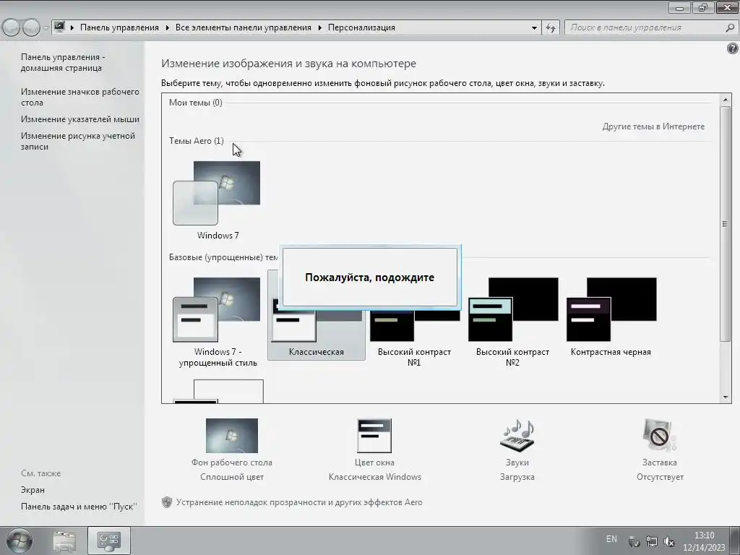Screen dimensions: 740x555
Task: Click the Help question mark icon
Action: tap(733, 48)
